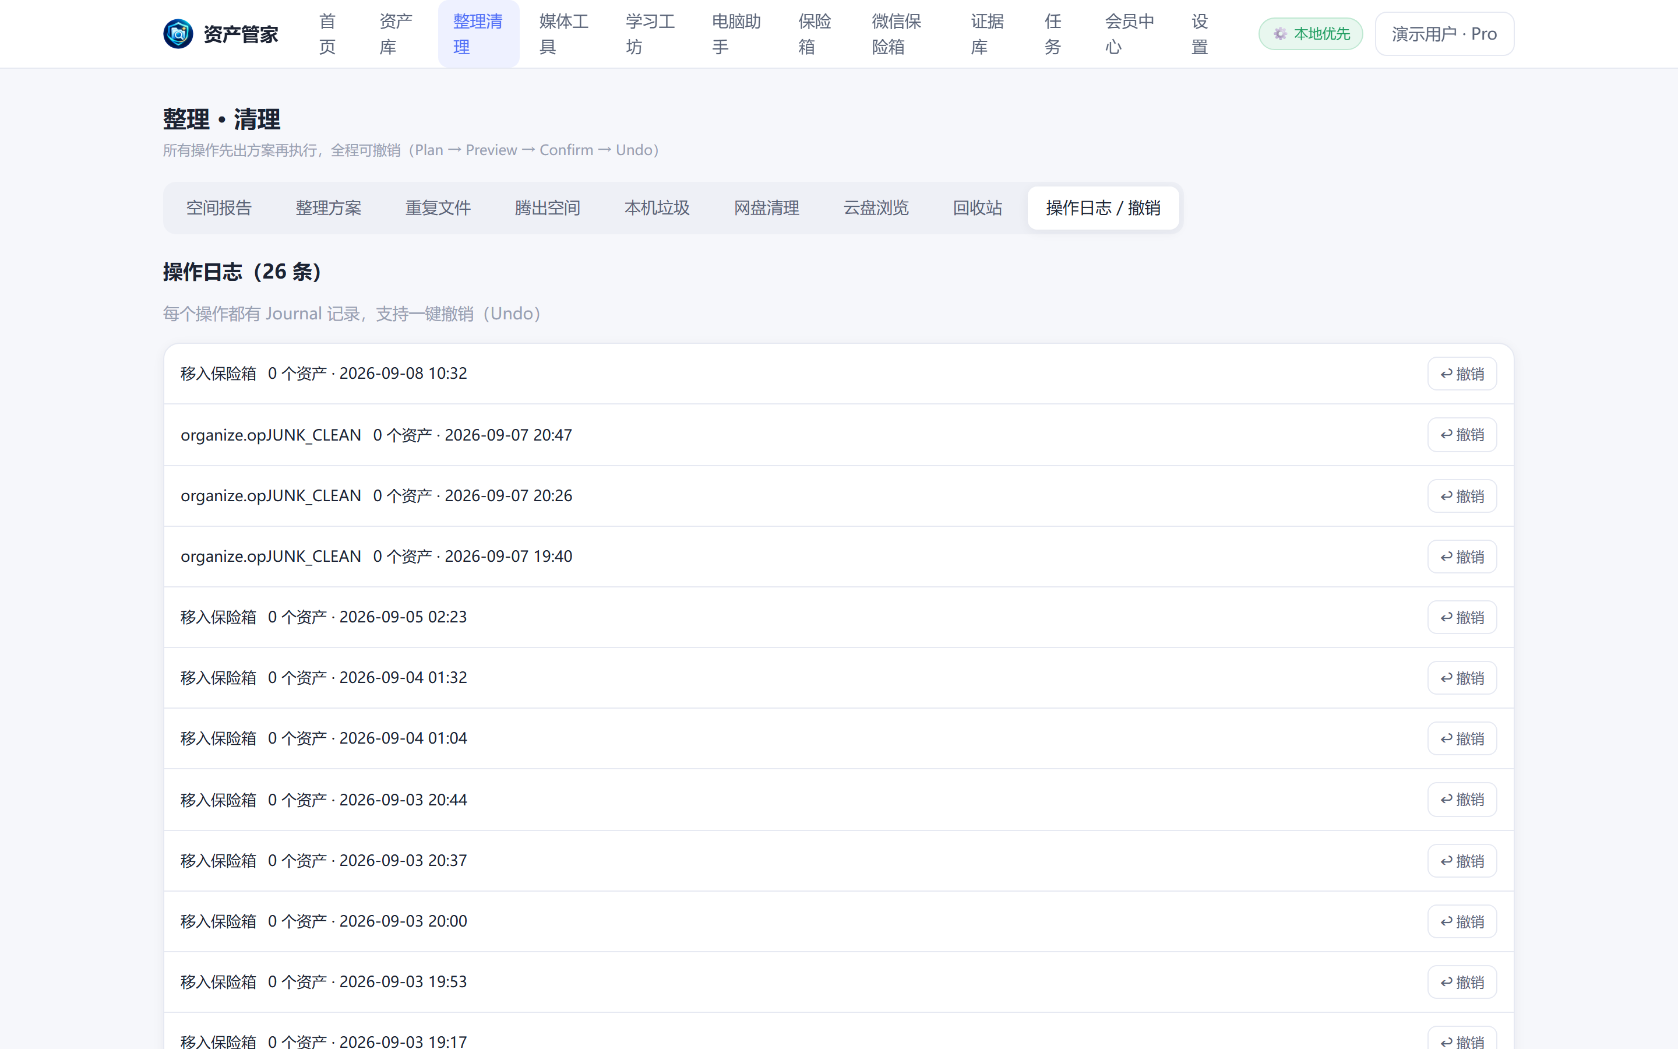Click log text 移入保险箱 · 2026-09-03 20:44
This screenshot has width=1678, height=1049.
[324, 800]
